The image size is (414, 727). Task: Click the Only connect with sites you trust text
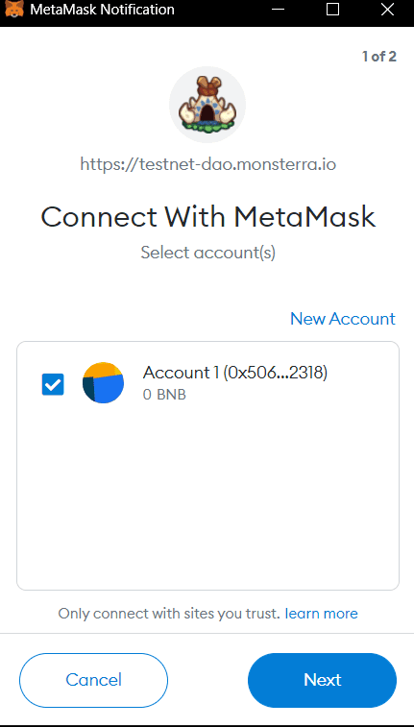click(169, 614)
